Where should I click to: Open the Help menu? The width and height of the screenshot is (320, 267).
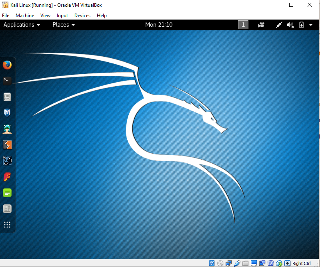click(102, 16)
